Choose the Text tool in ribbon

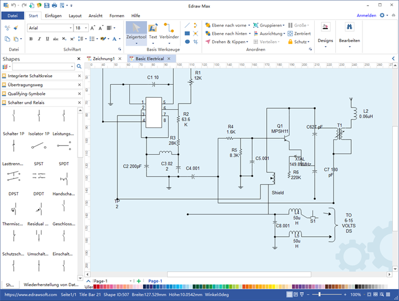point(153,31)
